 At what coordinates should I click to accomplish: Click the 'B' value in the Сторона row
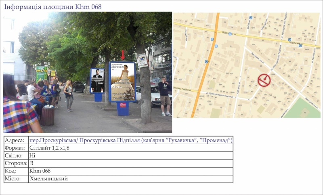[31, 164]
